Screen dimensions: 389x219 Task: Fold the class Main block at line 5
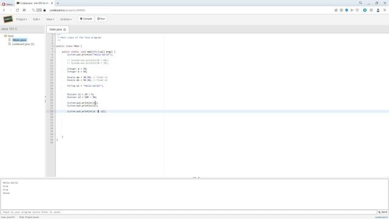[54, 46]
